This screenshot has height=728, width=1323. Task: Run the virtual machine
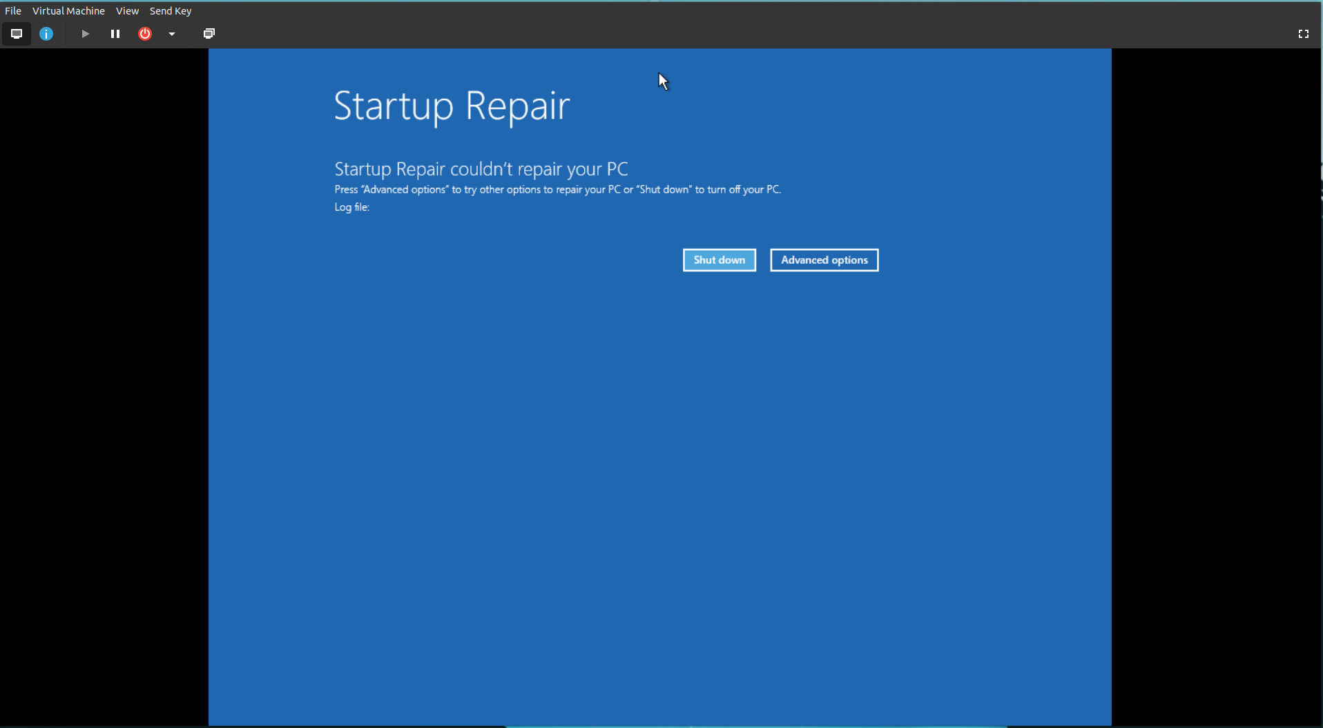(84, 34)
